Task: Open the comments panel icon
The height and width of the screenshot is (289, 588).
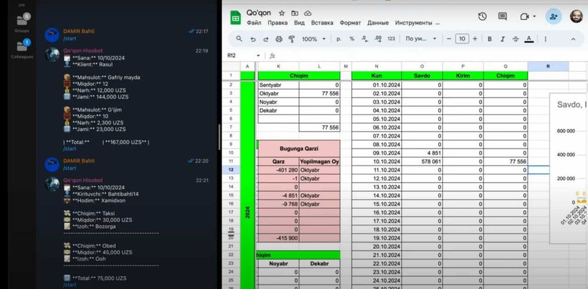Action: [x=502, y=16]
